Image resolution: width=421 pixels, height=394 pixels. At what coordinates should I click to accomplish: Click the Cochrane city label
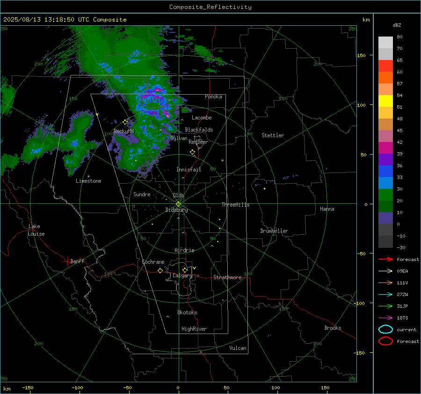[153, 262]
